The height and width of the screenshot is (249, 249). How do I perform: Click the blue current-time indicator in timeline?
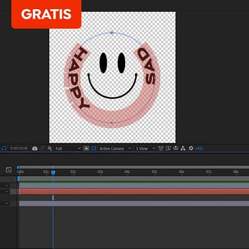click(53, 173)
